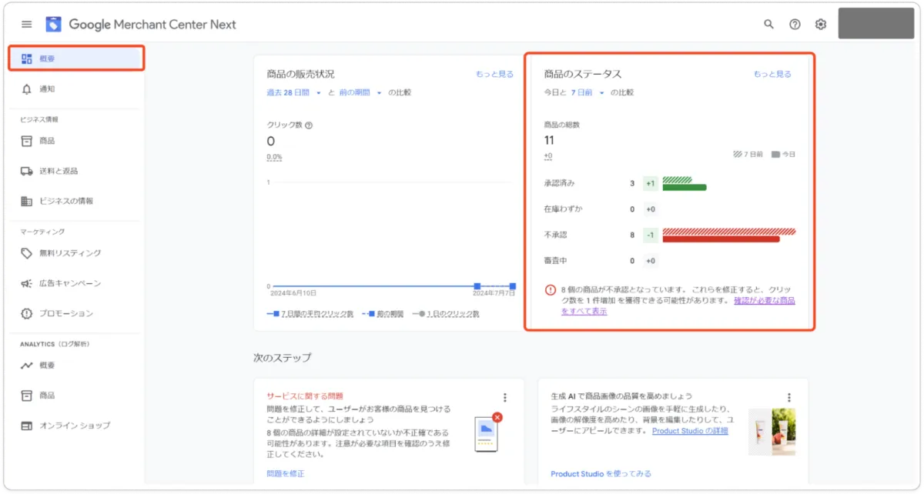Click the document error illustration icon
Viewport: 924px width, 494px height.
[488, 433]
